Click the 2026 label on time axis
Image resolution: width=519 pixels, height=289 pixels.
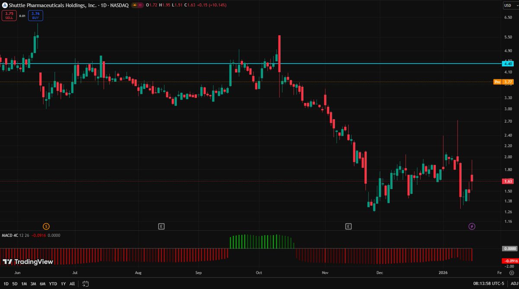point(443,273)
